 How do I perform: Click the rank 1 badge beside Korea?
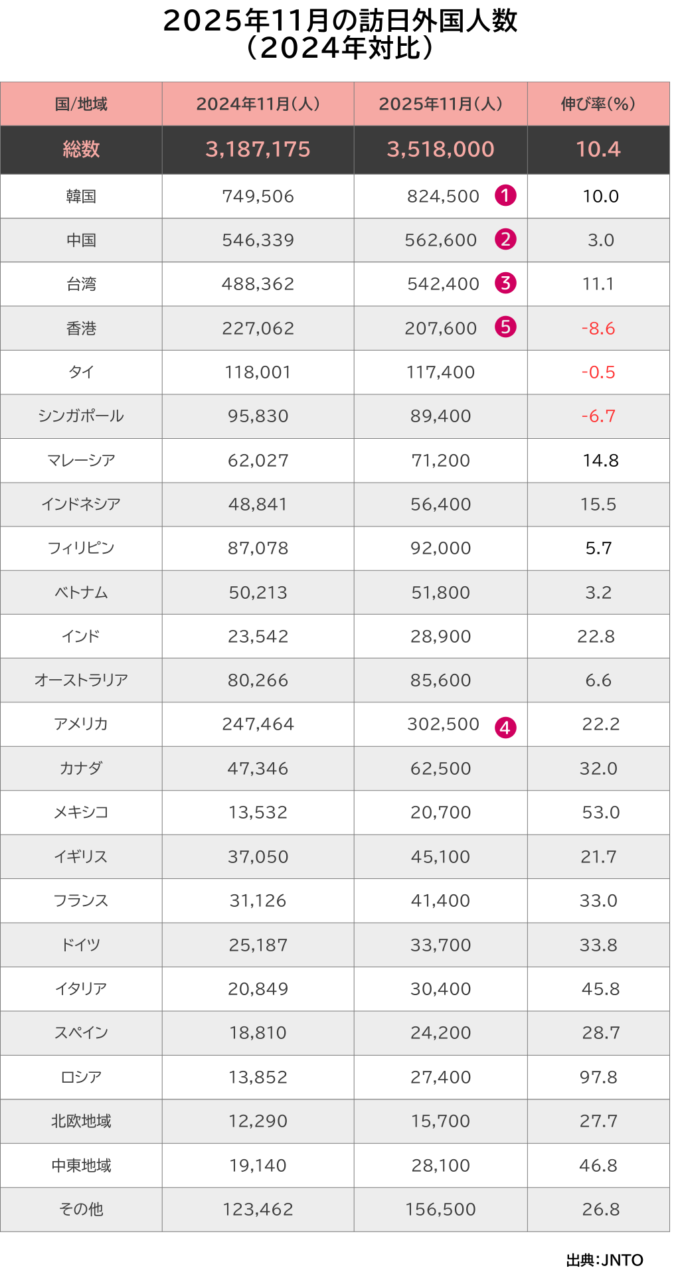coord(505,196)
